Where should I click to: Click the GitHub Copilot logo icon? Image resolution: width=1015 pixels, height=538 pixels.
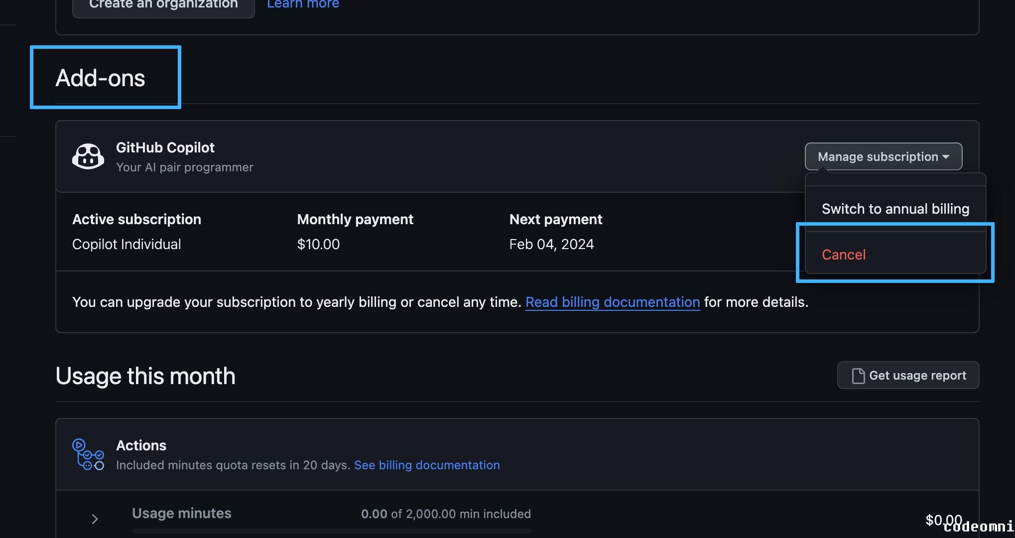point(88,156)
